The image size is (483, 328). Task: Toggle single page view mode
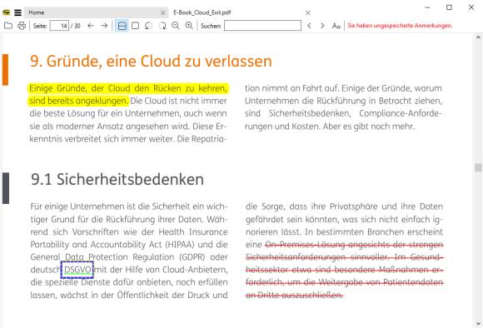pos(135,26)
